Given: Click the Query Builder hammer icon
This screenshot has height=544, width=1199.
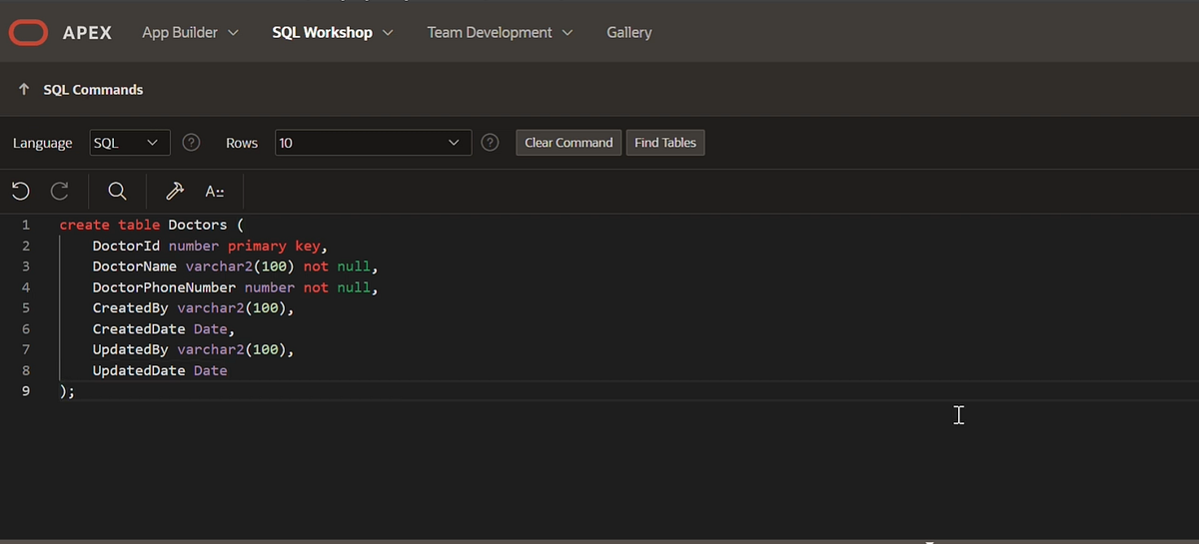Looking at the screenshot, I should 174,191.
